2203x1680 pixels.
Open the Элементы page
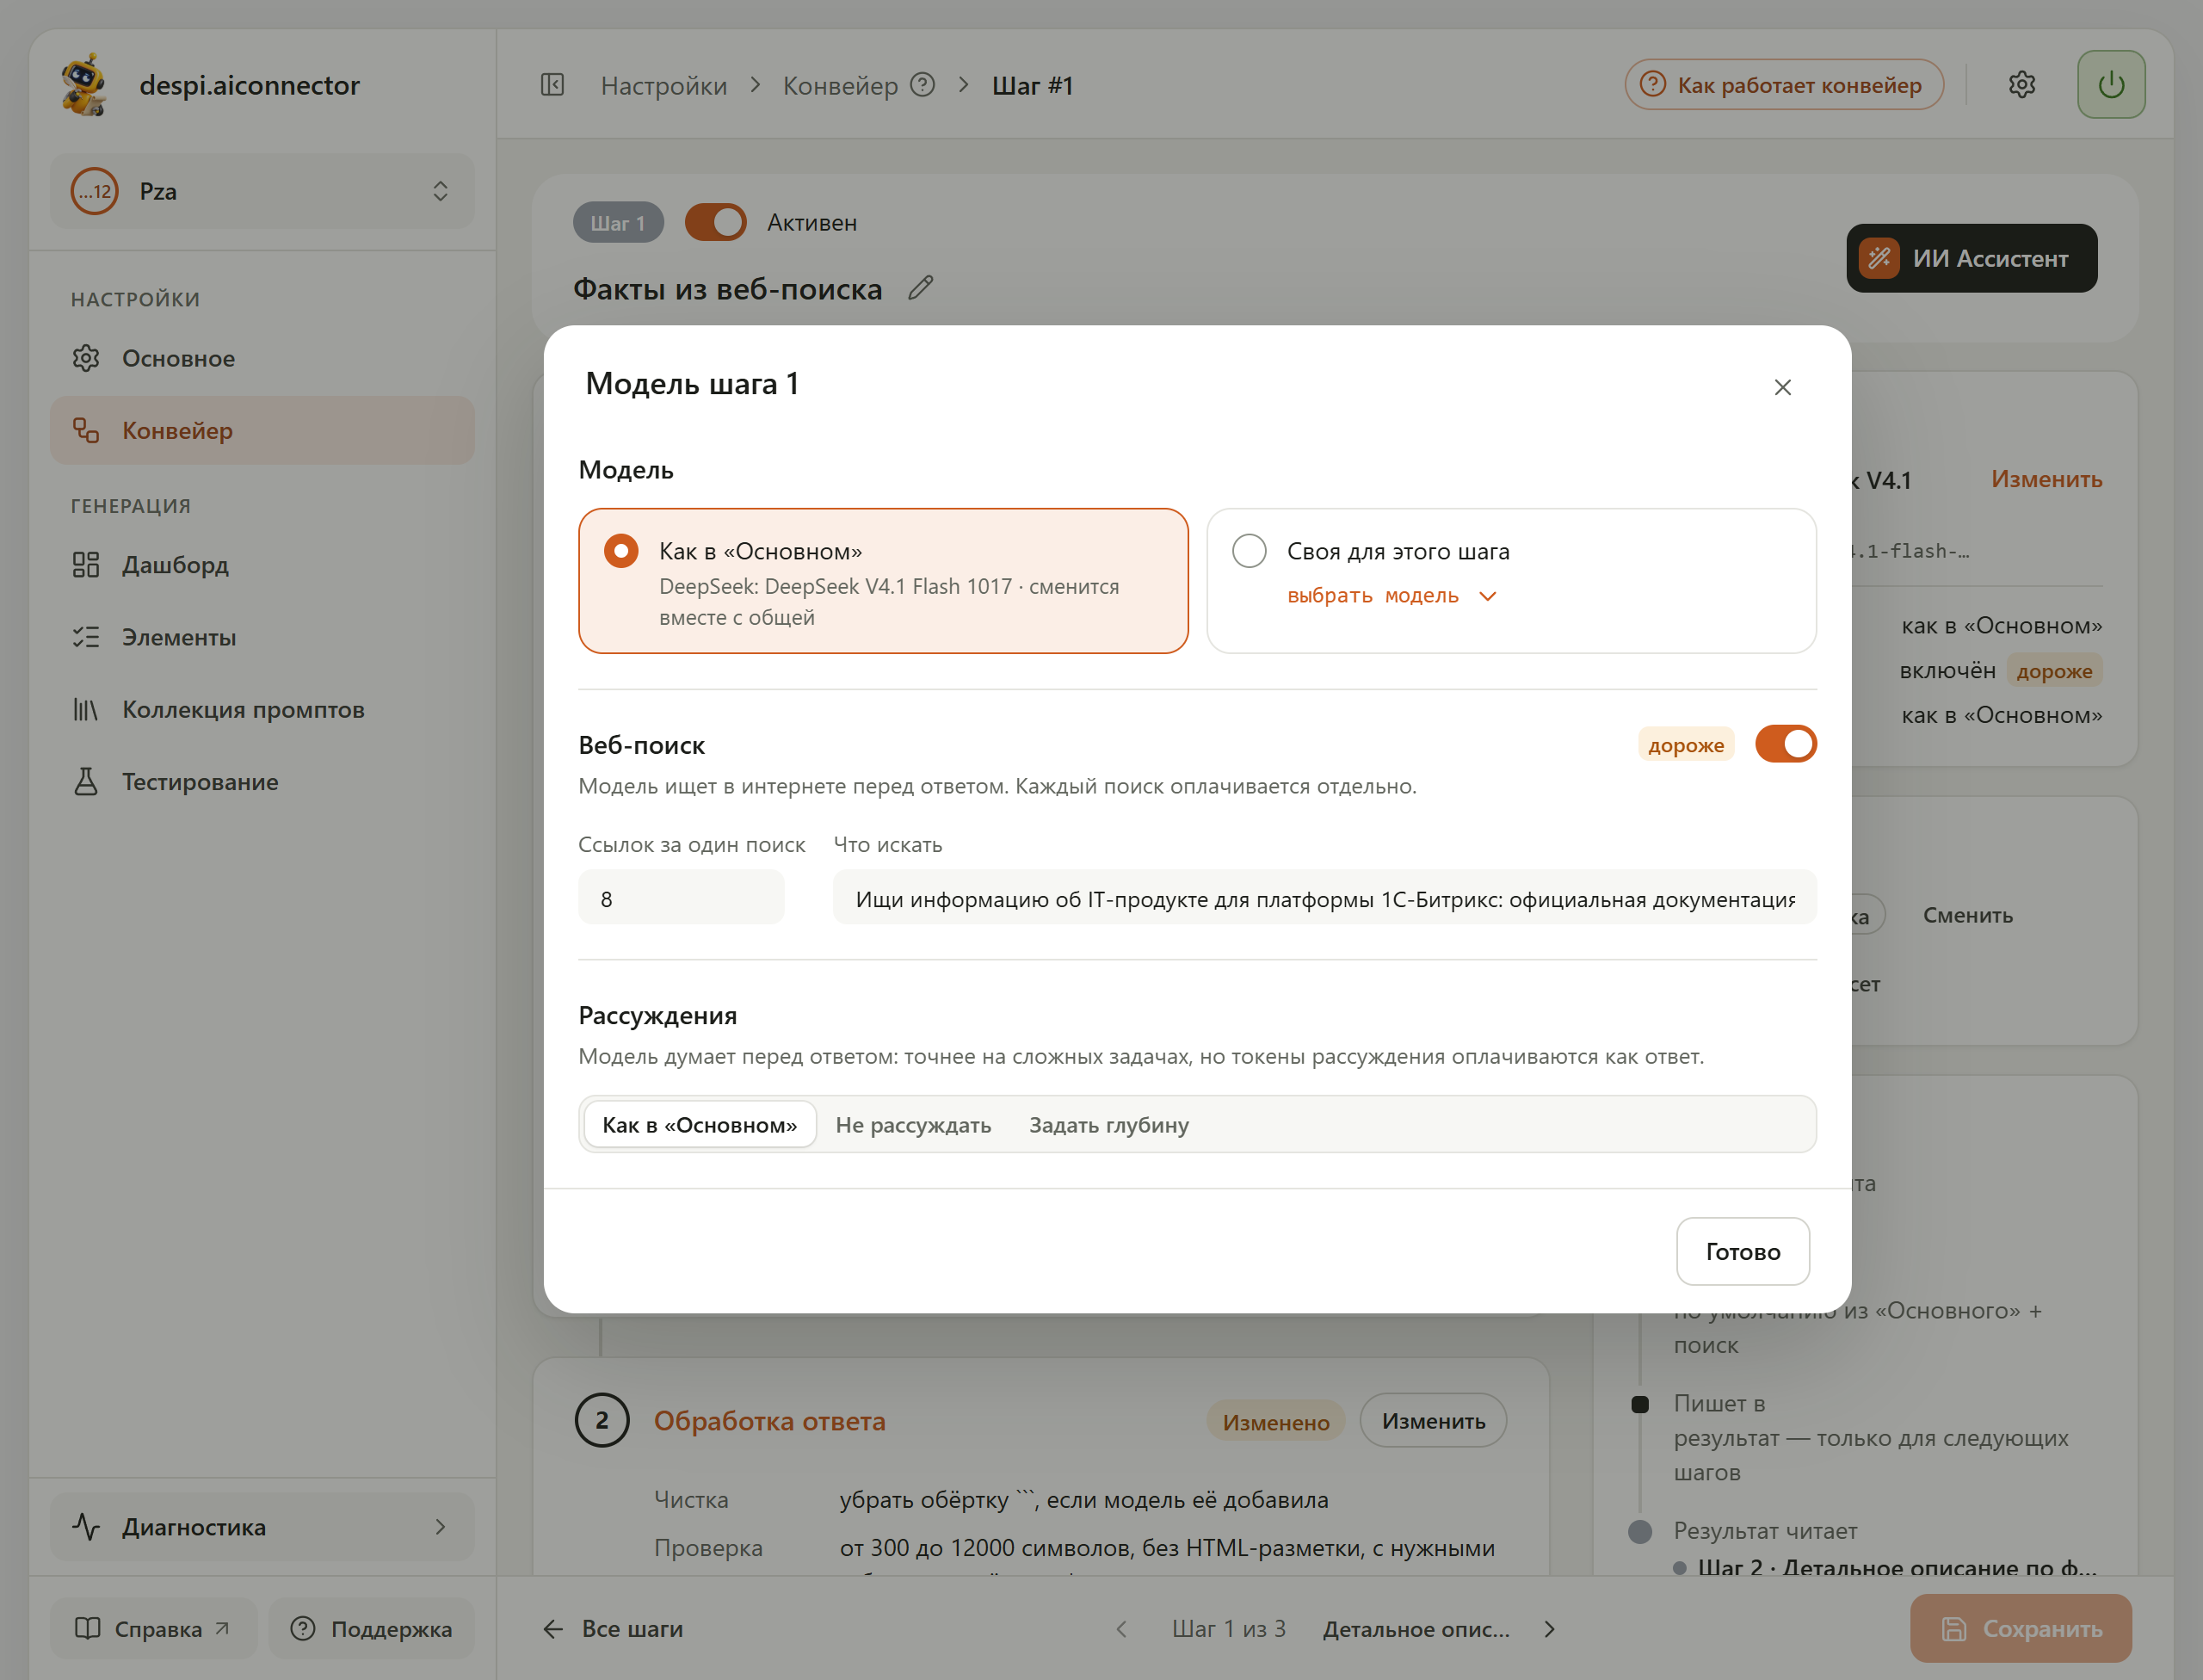(x=262, y=637)
